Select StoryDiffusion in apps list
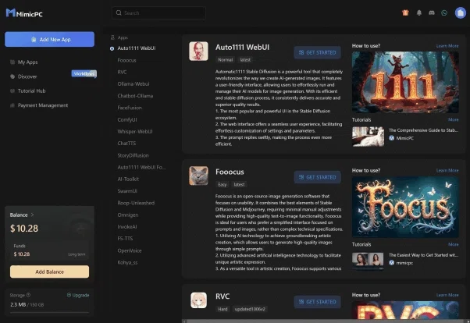Viewport: 470px width, 323px height. tap(133, 155)
